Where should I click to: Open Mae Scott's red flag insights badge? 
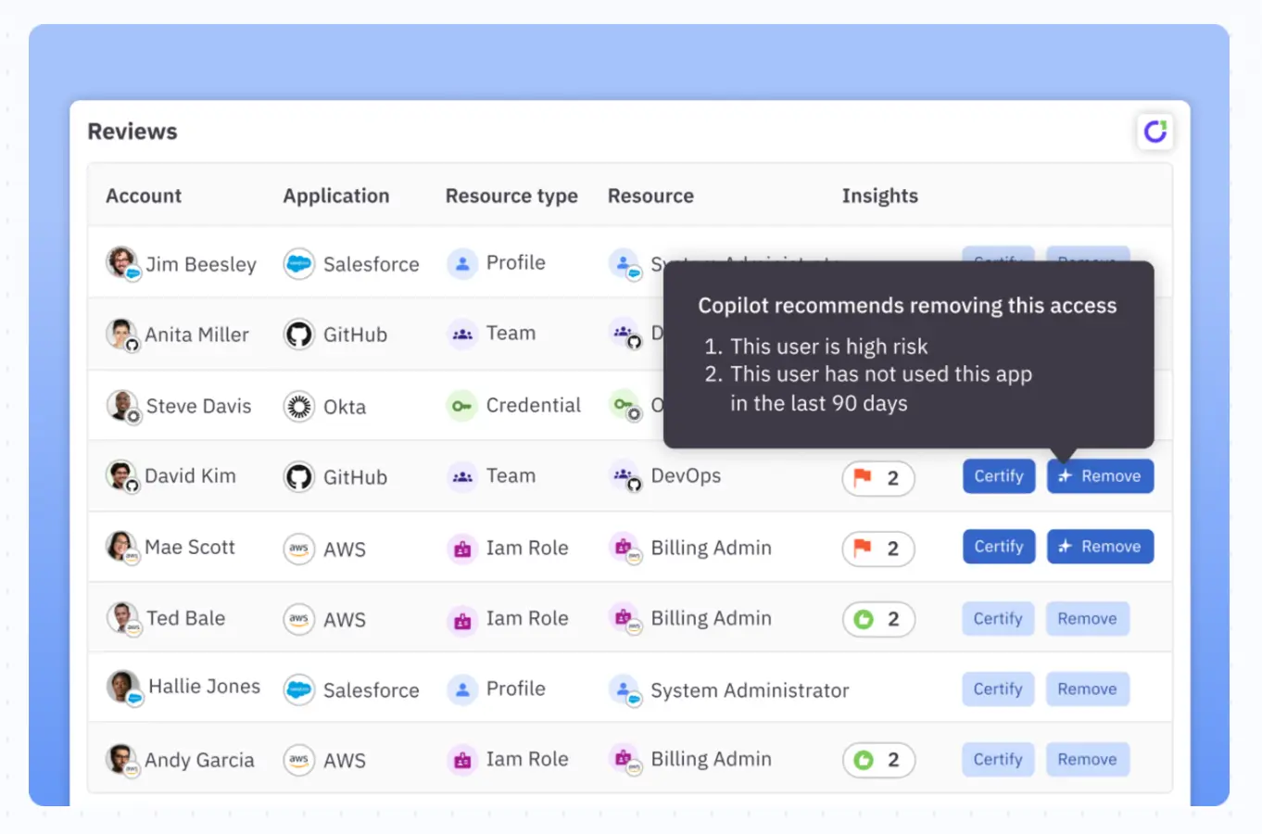pos(877,549)
